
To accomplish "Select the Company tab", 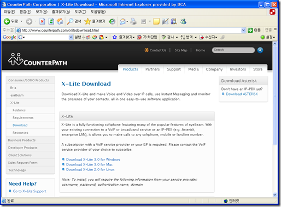I will pos(214,69).
